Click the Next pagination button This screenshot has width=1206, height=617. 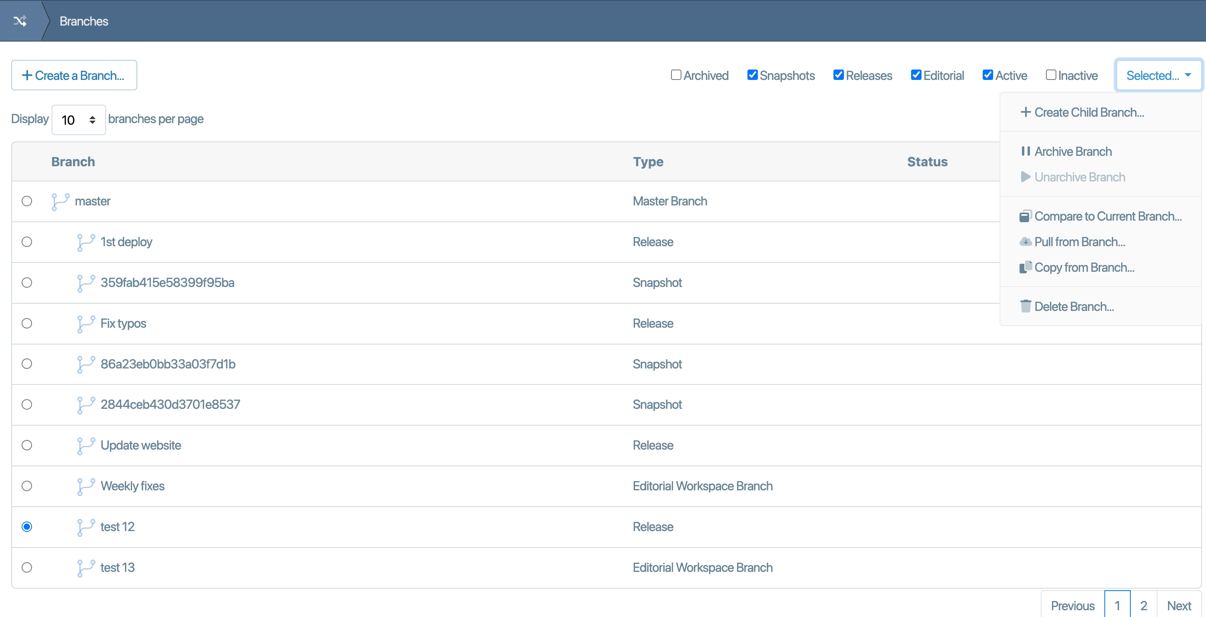[1178, 605]
